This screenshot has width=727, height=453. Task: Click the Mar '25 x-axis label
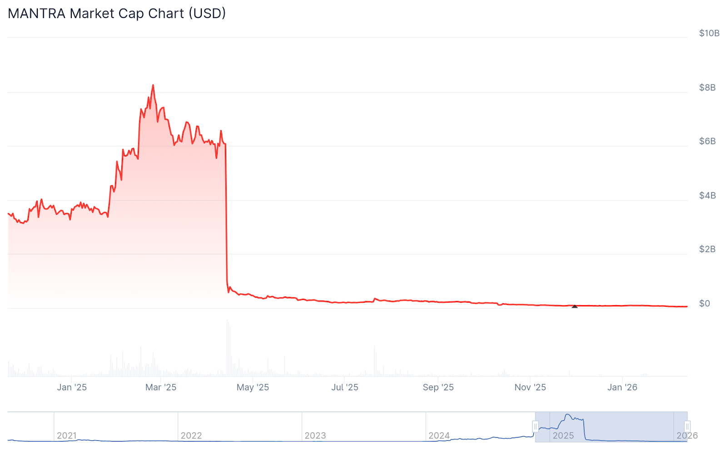click(x=161, y=387)
